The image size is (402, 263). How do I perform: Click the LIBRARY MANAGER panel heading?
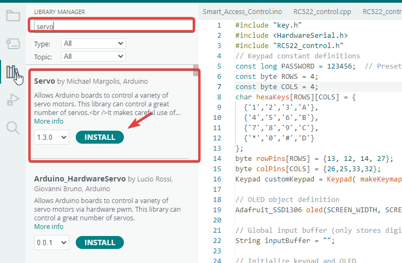pos(60,12)
